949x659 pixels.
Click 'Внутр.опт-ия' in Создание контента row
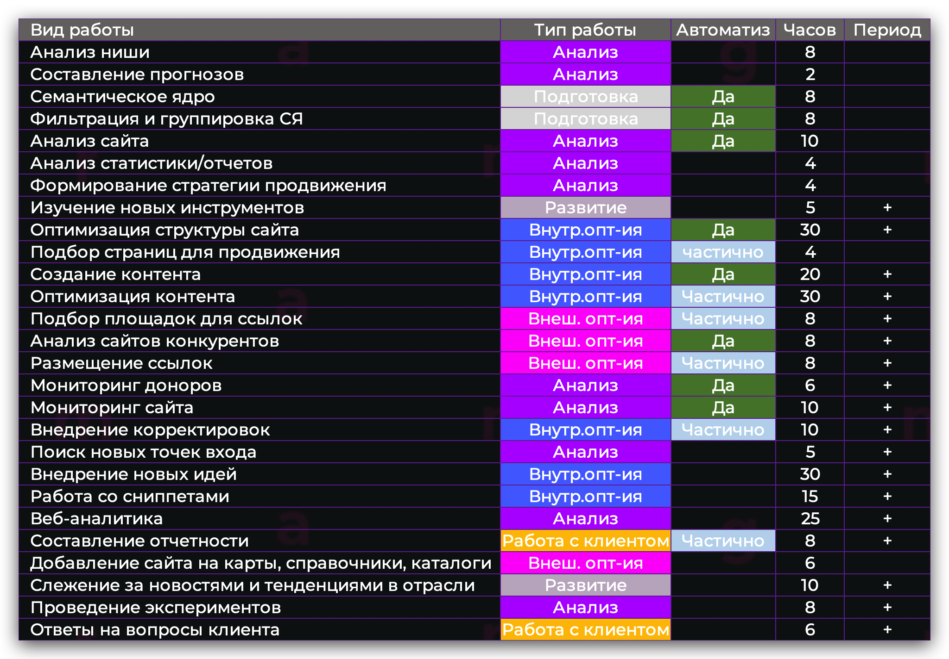tap(586, 274)
